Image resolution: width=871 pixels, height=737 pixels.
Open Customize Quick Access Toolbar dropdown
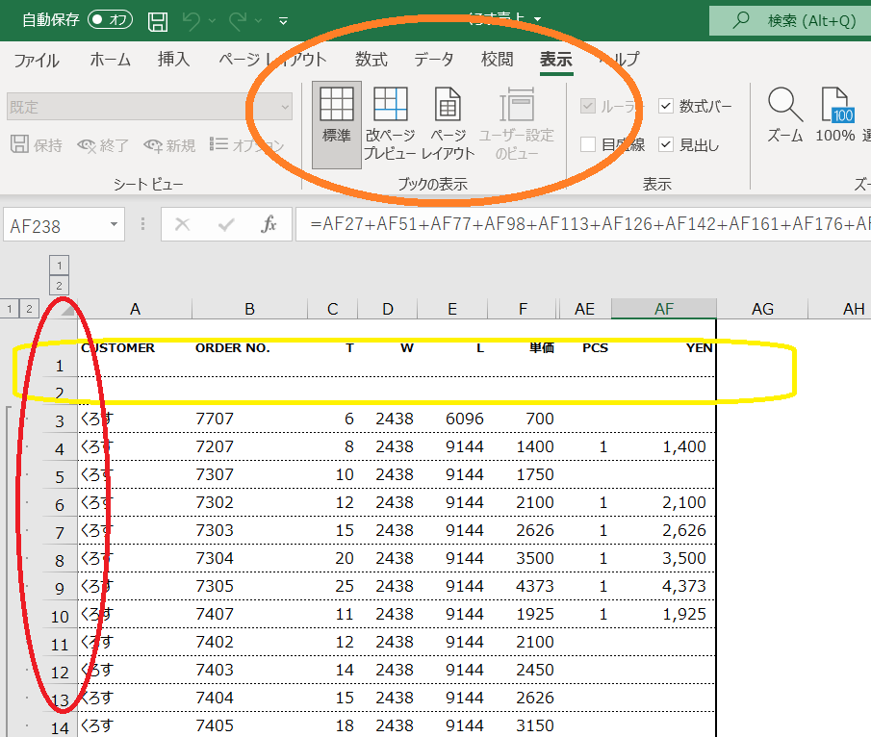pos(283,21)
